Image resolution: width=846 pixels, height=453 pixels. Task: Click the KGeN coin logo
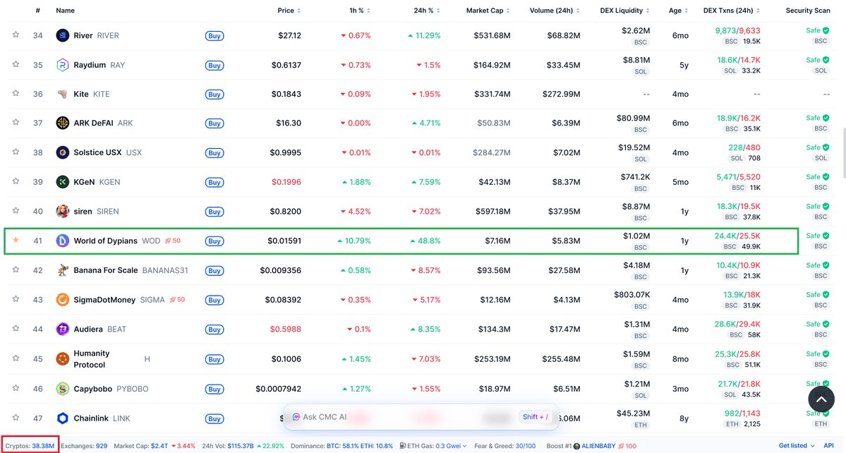(x=63, y=182)
